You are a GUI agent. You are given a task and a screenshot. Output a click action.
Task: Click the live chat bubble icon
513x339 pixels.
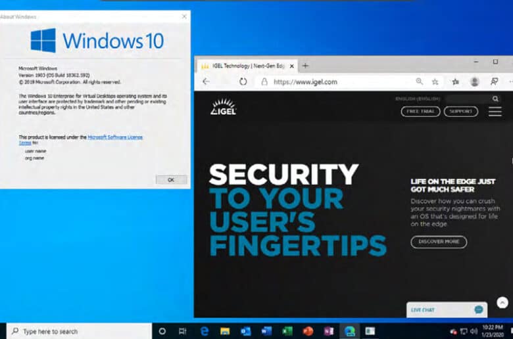point(479,309)
